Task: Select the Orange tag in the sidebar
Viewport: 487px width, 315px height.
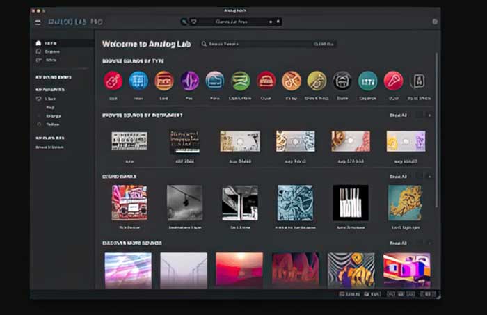Action: tap(54, 116)
